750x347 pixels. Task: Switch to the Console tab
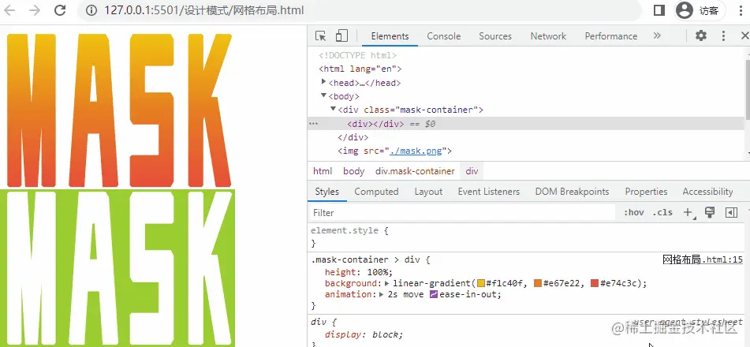(x=443, y=36)
